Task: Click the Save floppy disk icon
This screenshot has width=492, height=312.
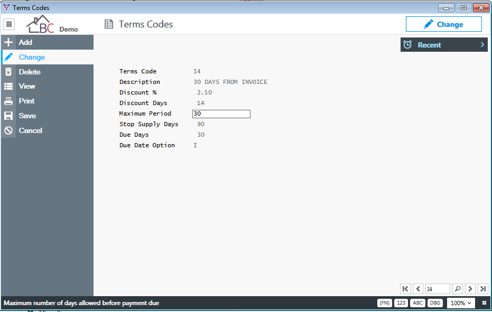Action: click(x=8, y=116)
